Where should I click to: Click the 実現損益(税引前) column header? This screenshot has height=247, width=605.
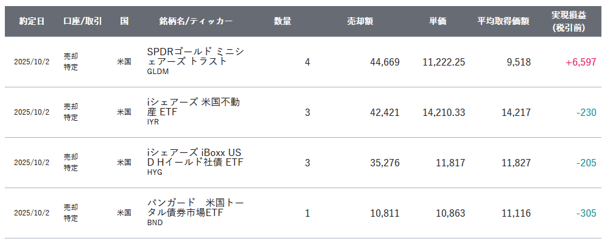pyautogui.click(x=568, y=21)
